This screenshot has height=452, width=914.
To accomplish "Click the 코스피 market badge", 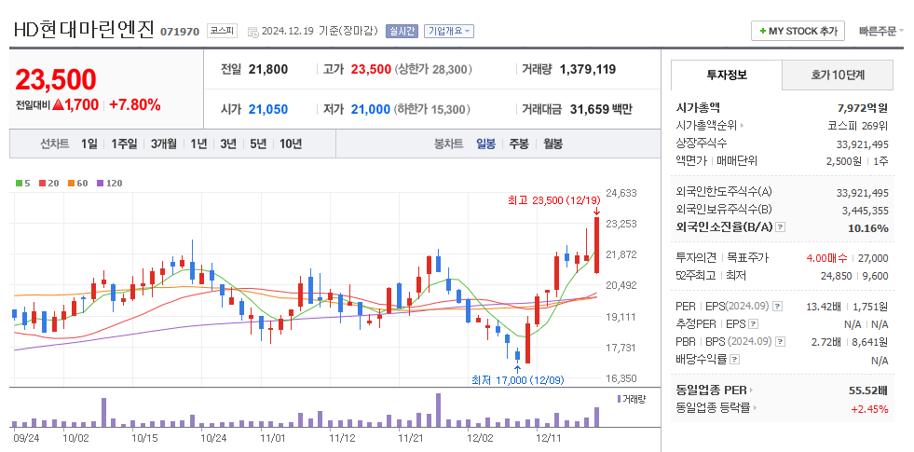I will coord(222,31).
